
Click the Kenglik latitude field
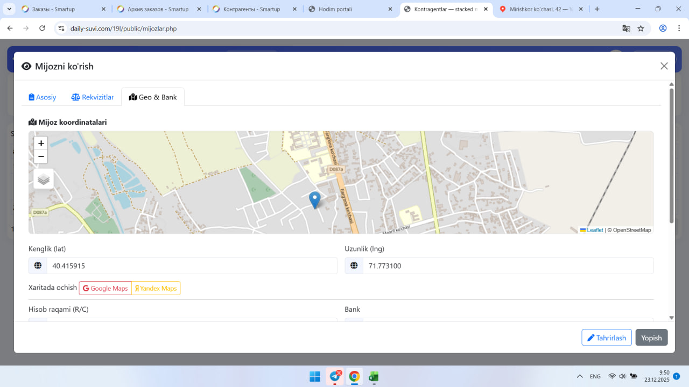[x=191, y=266]
